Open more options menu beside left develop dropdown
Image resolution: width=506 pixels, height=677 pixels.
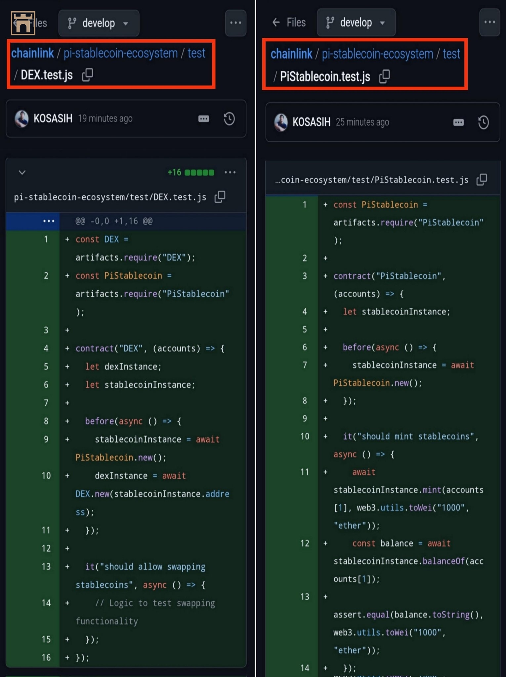coord(235,23)
